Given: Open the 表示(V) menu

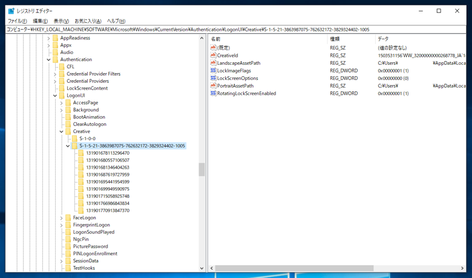Looking at the screenshot, I should (x=61, y=21).
